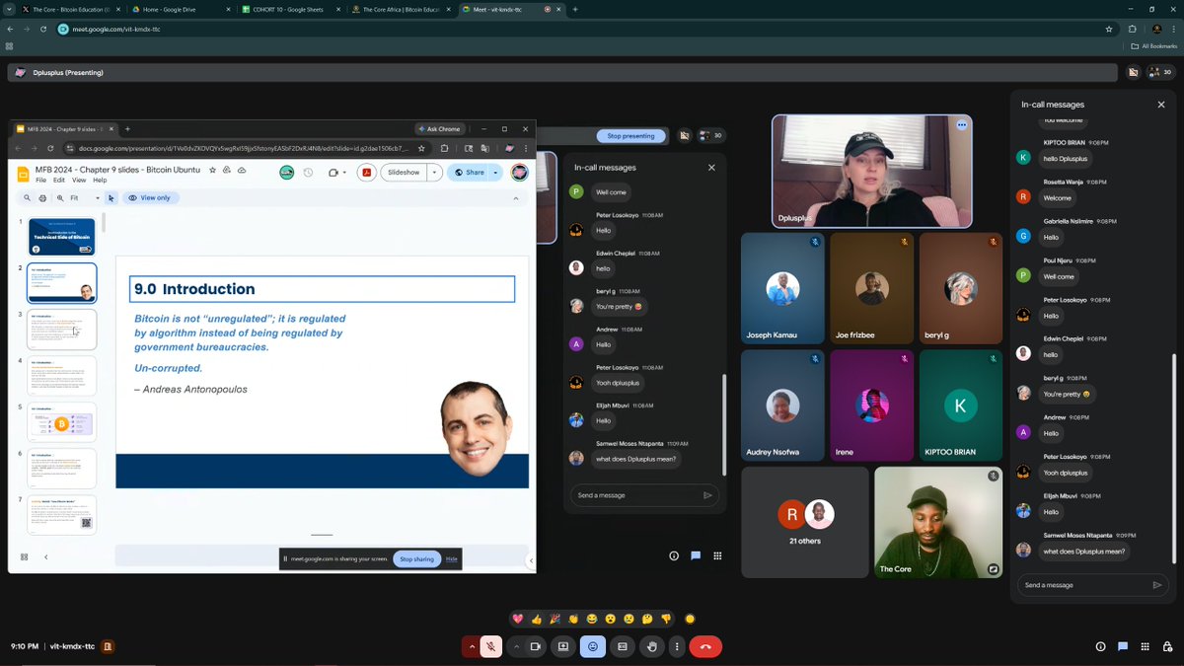Open Slideshow dropdown arrow in Slides
Screen dimensions: 1184x666
pos(434,172)
